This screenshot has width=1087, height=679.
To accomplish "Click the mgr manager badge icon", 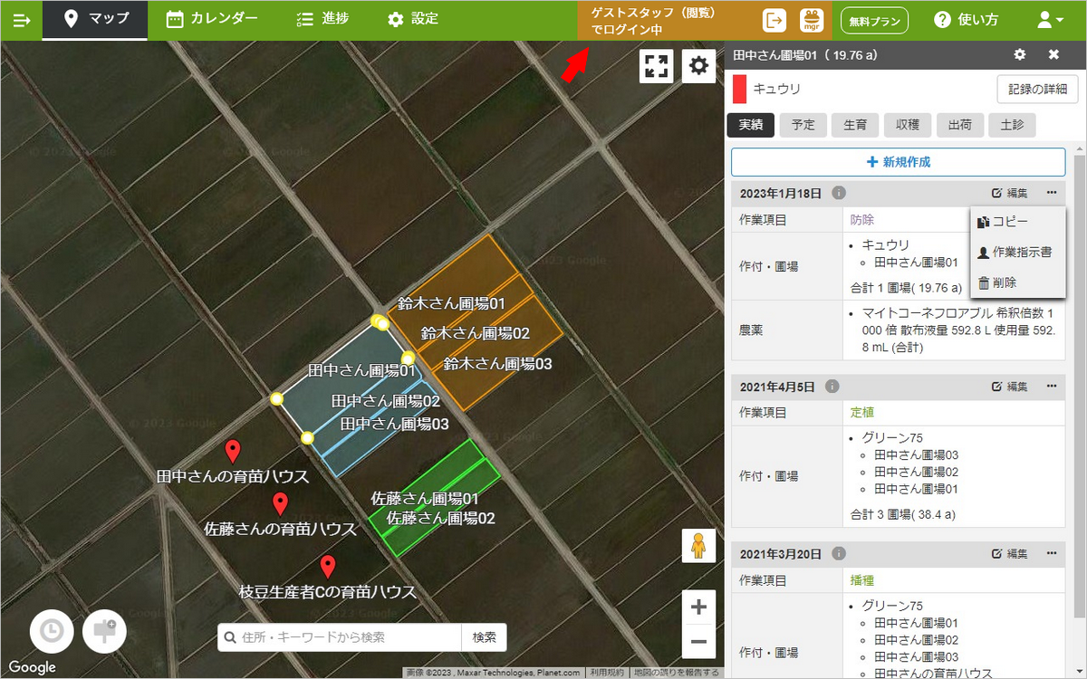I will pos(811,19).
